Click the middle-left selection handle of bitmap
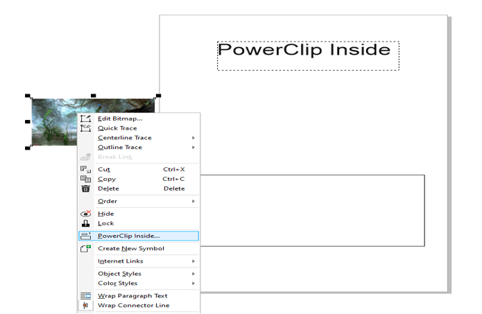Viewport: 482px width, 314px height. [x=28, y=122]
